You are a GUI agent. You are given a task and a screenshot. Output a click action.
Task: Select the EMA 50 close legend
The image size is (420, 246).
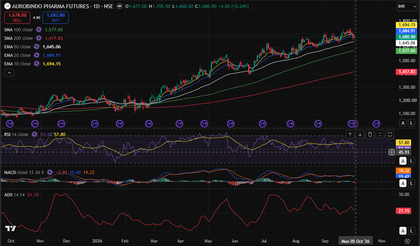click(17, 47)
